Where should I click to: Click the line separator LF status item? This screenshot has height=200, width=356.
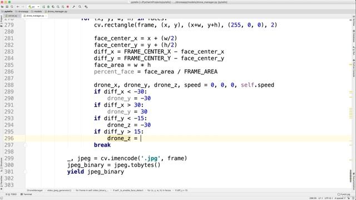pos(320,198)
